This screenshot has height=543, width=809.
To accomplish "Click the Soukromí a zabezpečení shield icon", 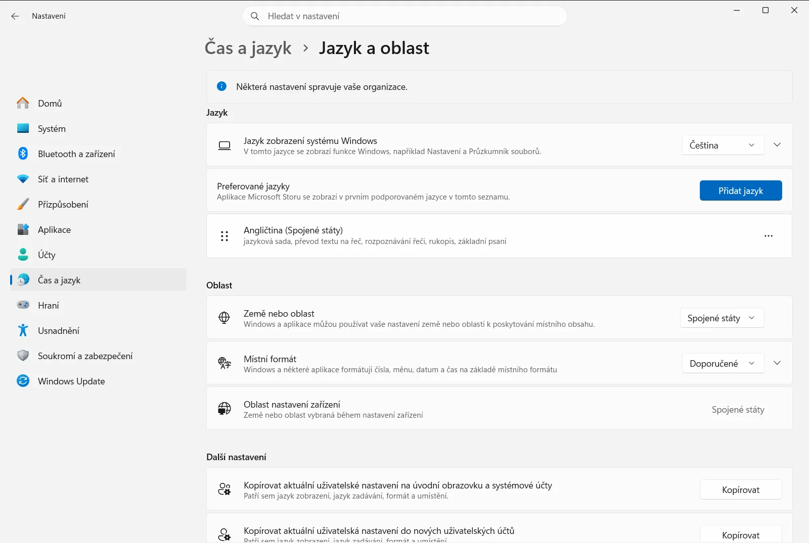I will tap(23, 356).
